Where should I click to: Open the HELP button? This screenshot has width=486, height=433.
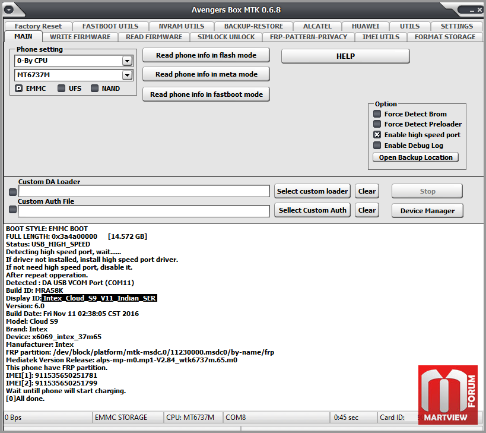click(345, 56)
